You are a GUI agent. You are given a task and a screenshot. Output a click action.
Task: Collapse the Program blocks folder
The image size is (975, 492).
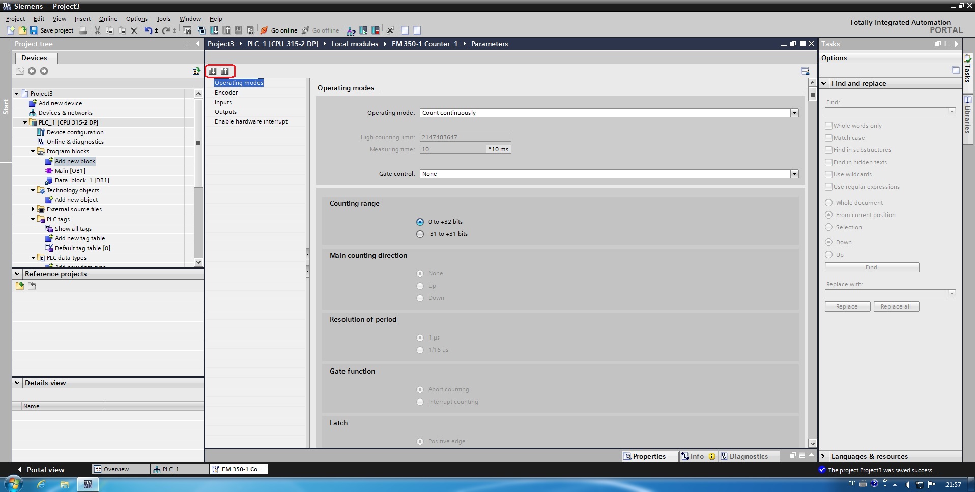click(x=33, y=151)
